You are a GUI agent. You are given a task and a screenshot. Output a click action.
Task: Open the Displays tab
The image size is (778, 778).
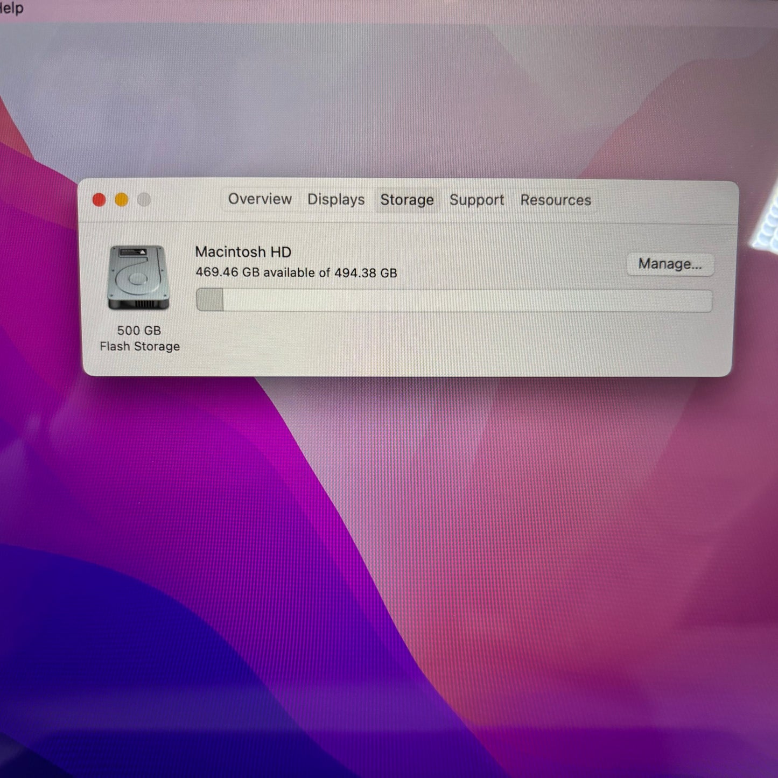point(336,200)
